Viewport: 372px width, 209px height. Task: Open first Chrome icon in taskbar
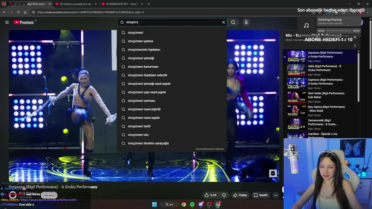pyautogui.click(x=184, y=204)
